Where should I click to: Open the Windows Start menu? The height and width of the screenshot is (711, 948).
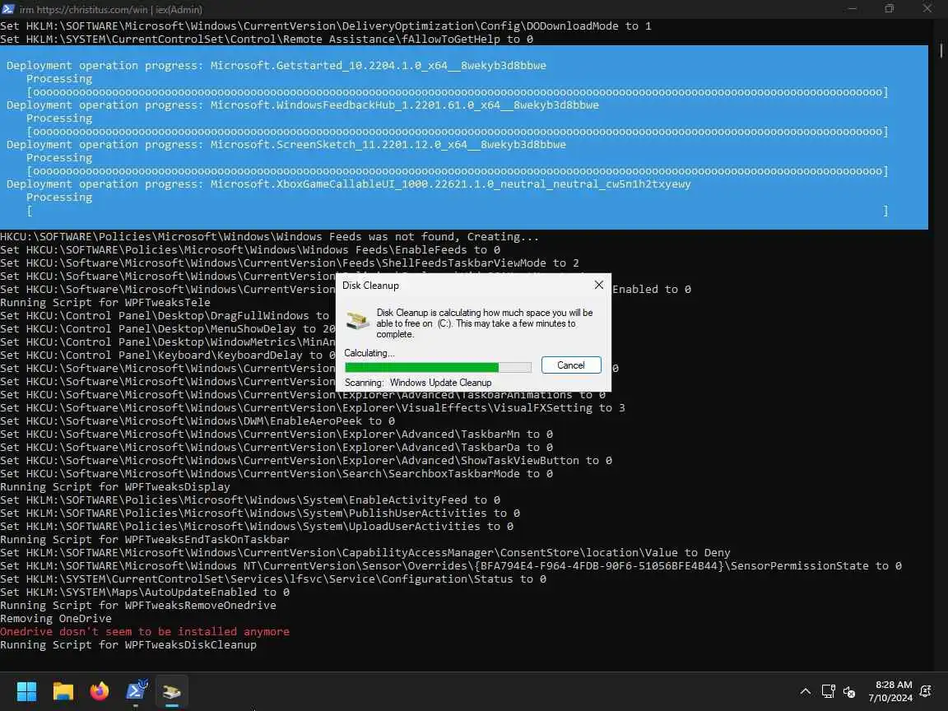coord(26,691)
